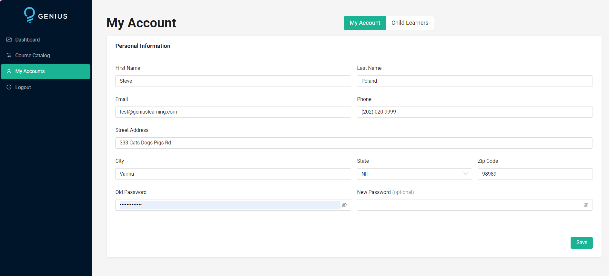609x276 pixels.
Task: Click the Genius lightbulb logo
Action: [29, 15]
